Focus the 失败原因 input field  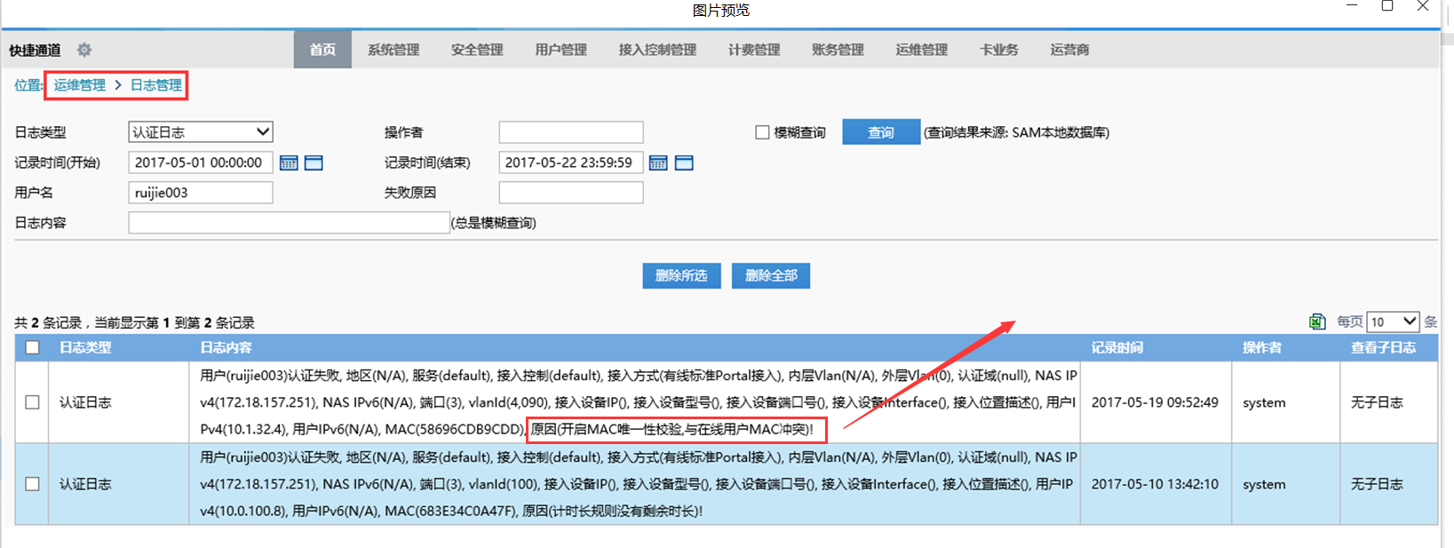571,193
